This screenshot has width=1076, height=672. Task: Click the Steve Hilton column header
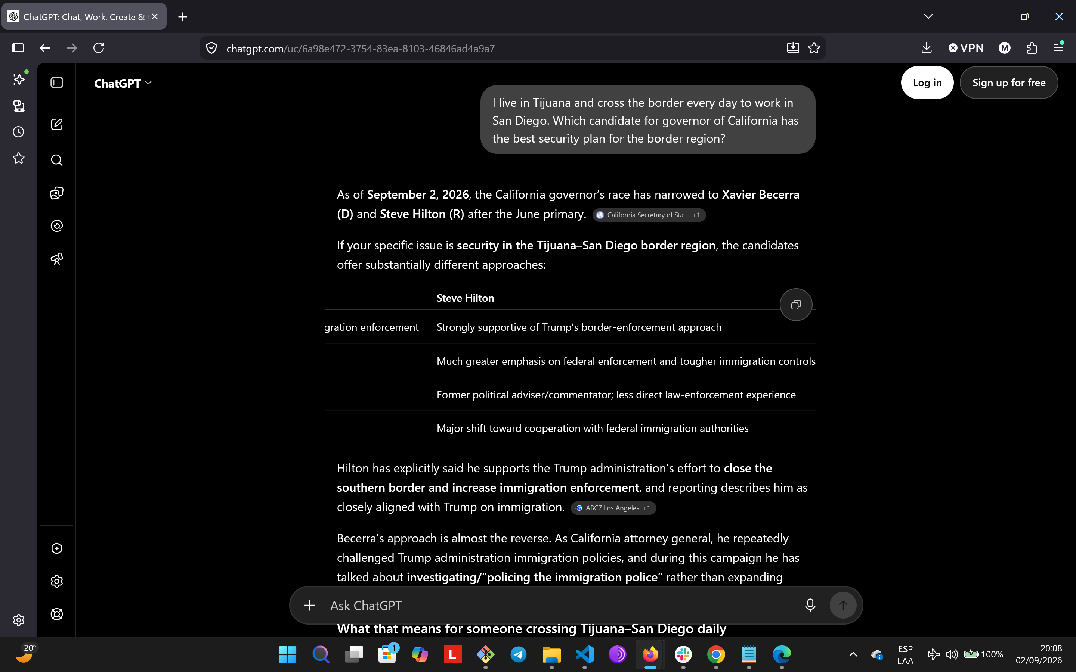(466, 298)
